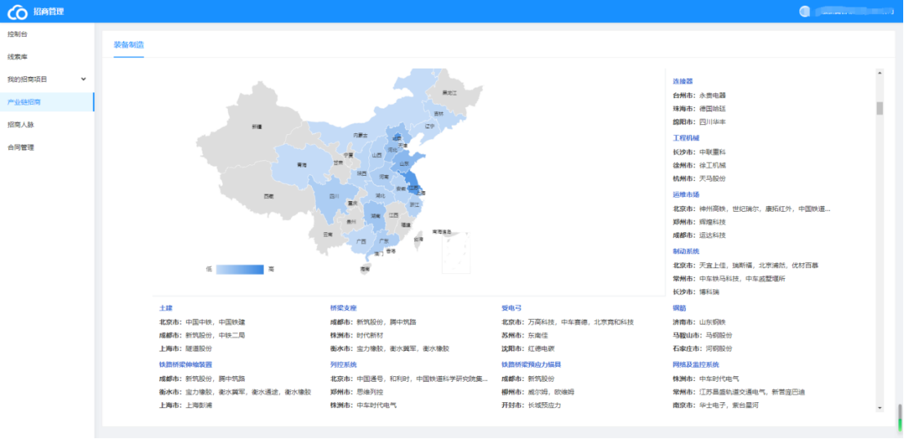Click row 株洲市: 时代新材
This screenshot has height=439, width=904.
[x=356, y=335]
